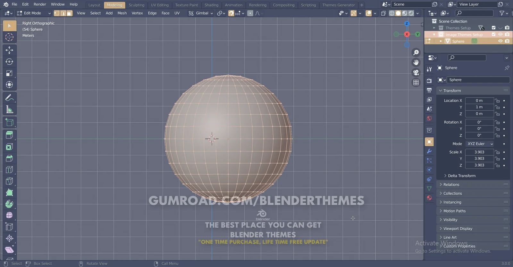
Task: Open the Mesh menu in header
Action: click(x=122, y=13)
